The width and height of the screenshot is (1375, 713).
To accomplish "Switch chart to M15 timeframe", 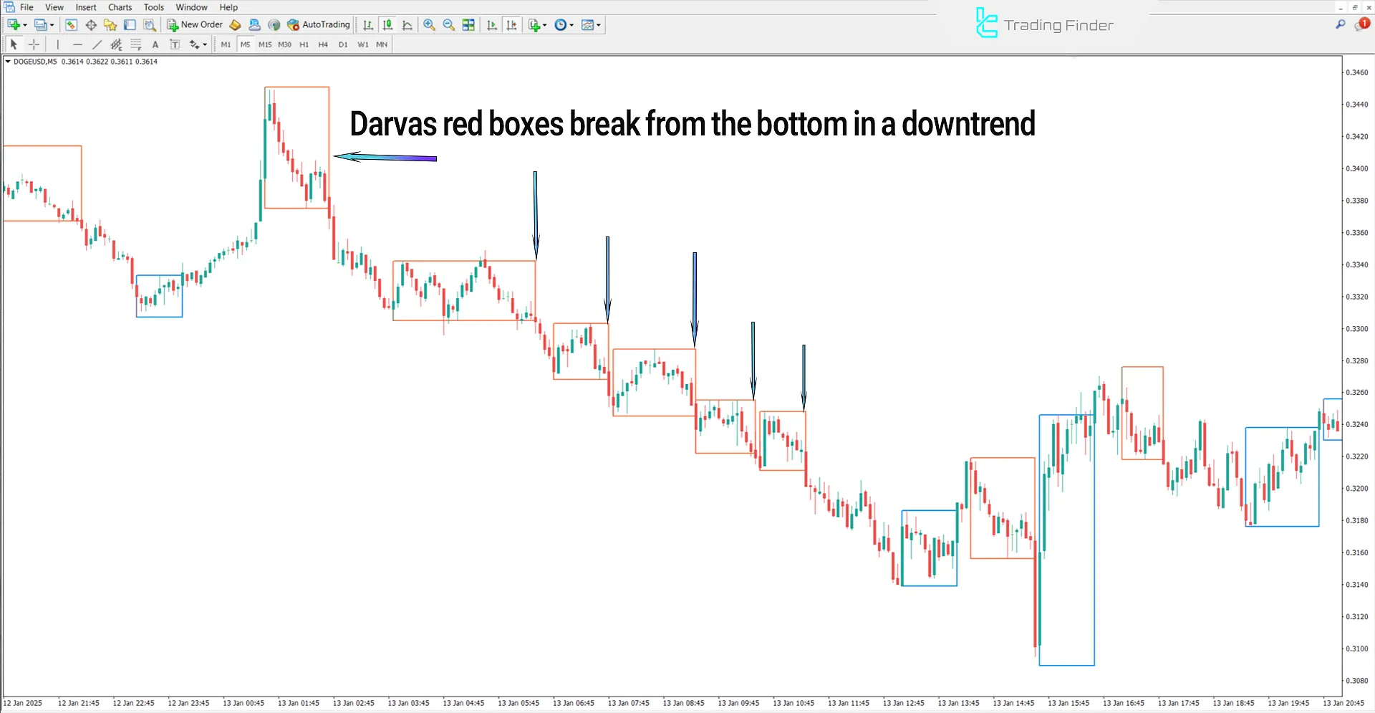I will tap(265, 44).
